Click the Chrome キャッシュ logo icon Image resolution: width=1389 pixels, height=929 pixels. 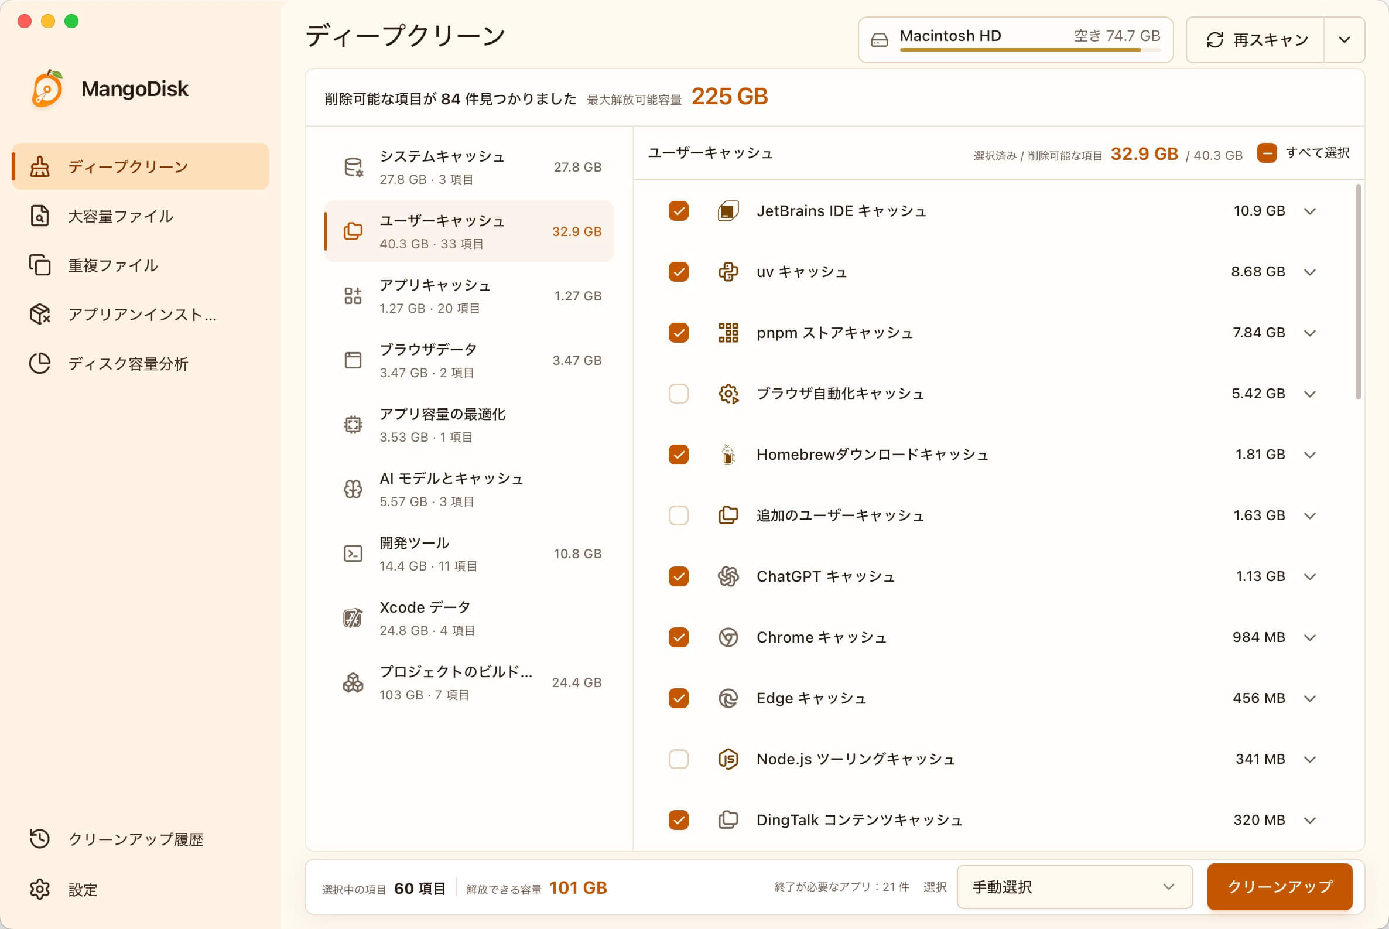(728, 637)
